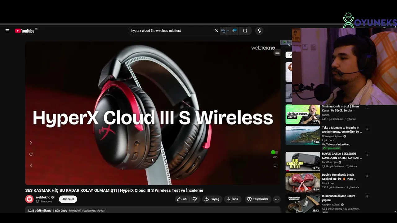Open the Simülasyonda mıyız video thumbnail

click(x=303, y=114)
